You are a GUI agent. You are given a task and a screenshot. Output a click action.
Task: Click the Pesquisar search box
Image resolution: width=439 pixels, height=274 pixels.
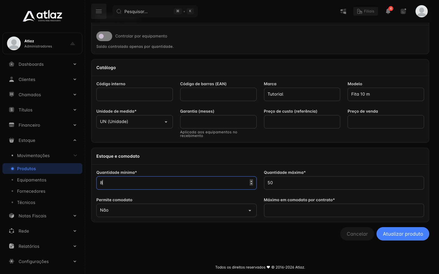(x=155, y=11)
